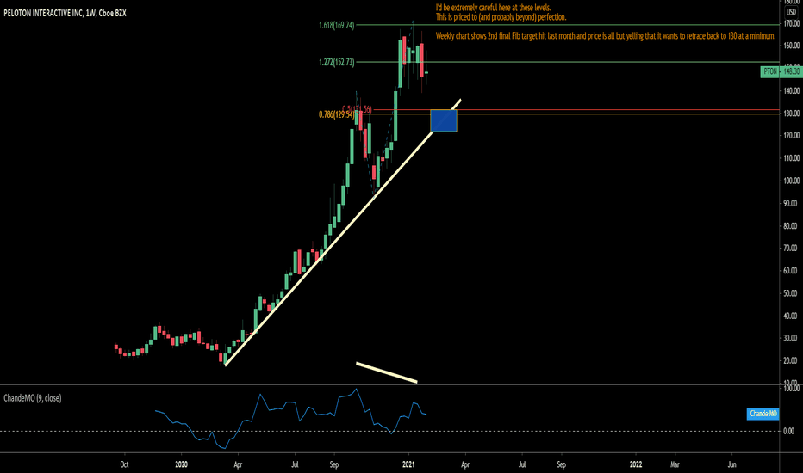The height and width of the screenshot is (473, 803).
Task: Click the blue Chande MO axis label
Action: coord(763,413)
